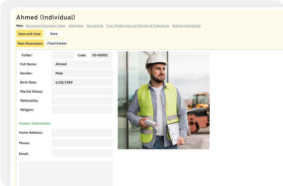Click the Ahmed (Individual) title
Screen dimensions: 283x186
(46, 17)
